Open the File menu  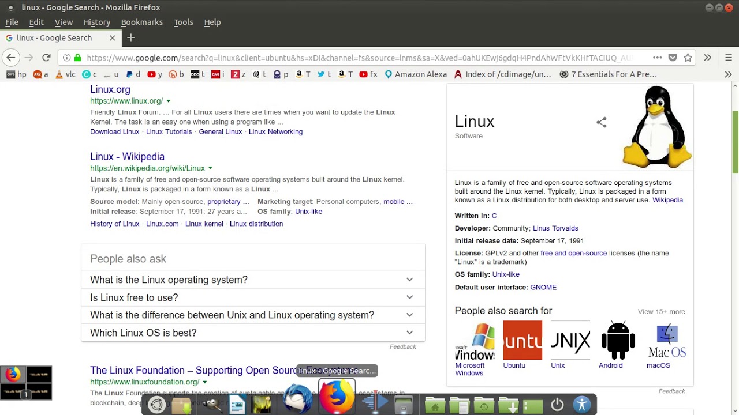(x=12, y=22)
